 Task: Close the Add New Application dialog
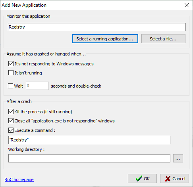[187, 5]
